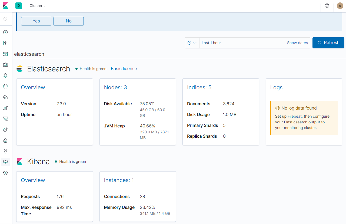
Task: Open Machine Learning from the sidebar
Action: point(5,86)
